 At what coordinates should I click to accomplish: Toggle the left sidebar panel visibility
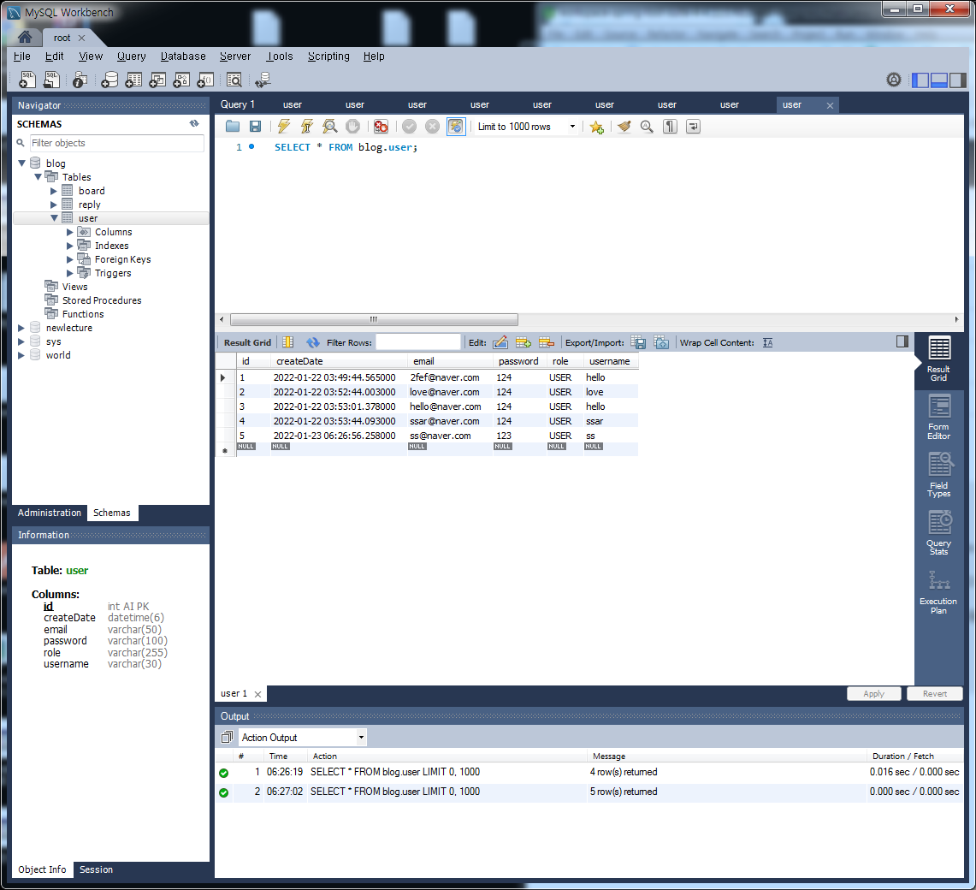(x=920, y=80)
